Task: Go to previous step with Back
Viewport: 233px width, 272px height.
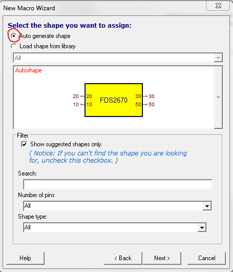Action: pos(123,258)
